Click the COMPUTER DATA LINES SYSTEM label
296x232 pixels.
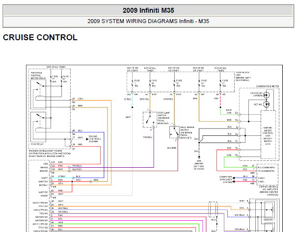(x=225, y=180)
